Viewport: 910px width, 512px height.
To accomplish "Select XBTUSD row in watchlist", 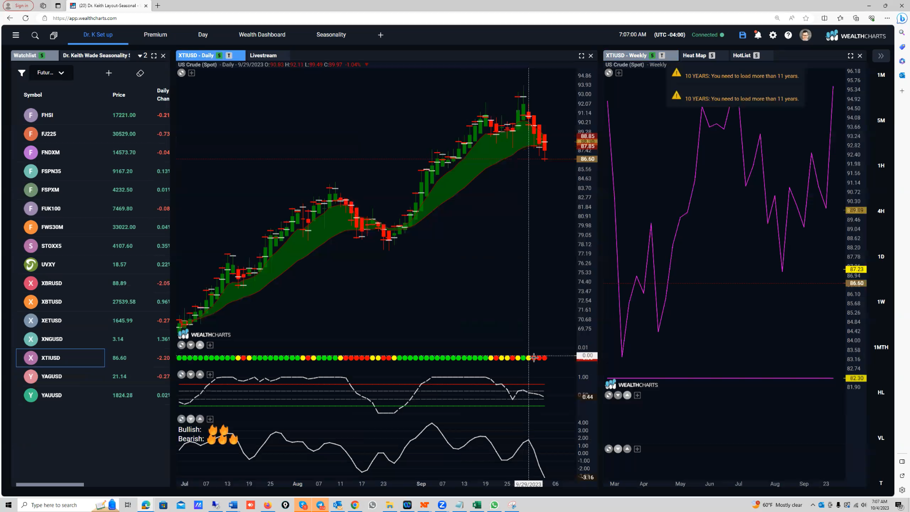I will (93, 302).
